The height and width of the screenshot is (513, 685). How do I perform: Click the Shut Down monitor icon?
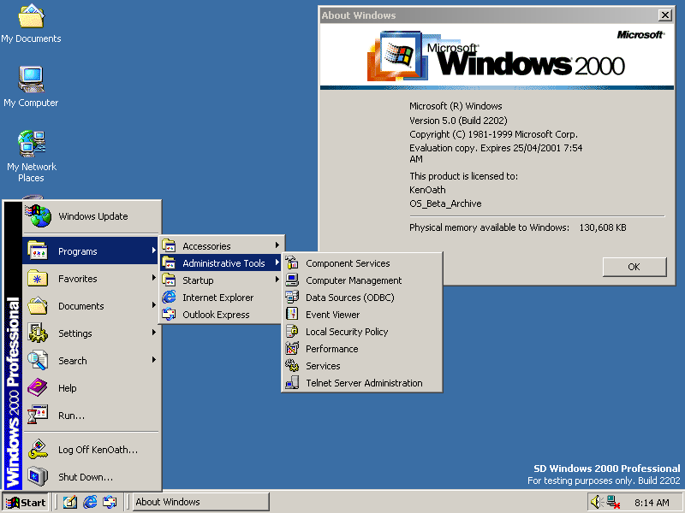(38, 476)
